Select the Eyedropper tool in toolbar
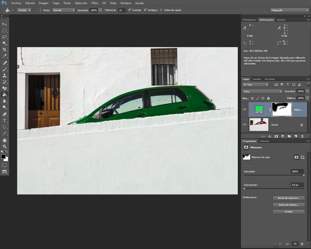The height and width of the screenshot is (249, 311). click(x=4, y=56)
